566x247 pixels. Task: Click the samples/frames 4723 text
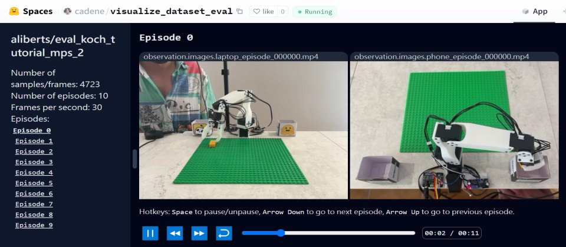pos(55,78)
